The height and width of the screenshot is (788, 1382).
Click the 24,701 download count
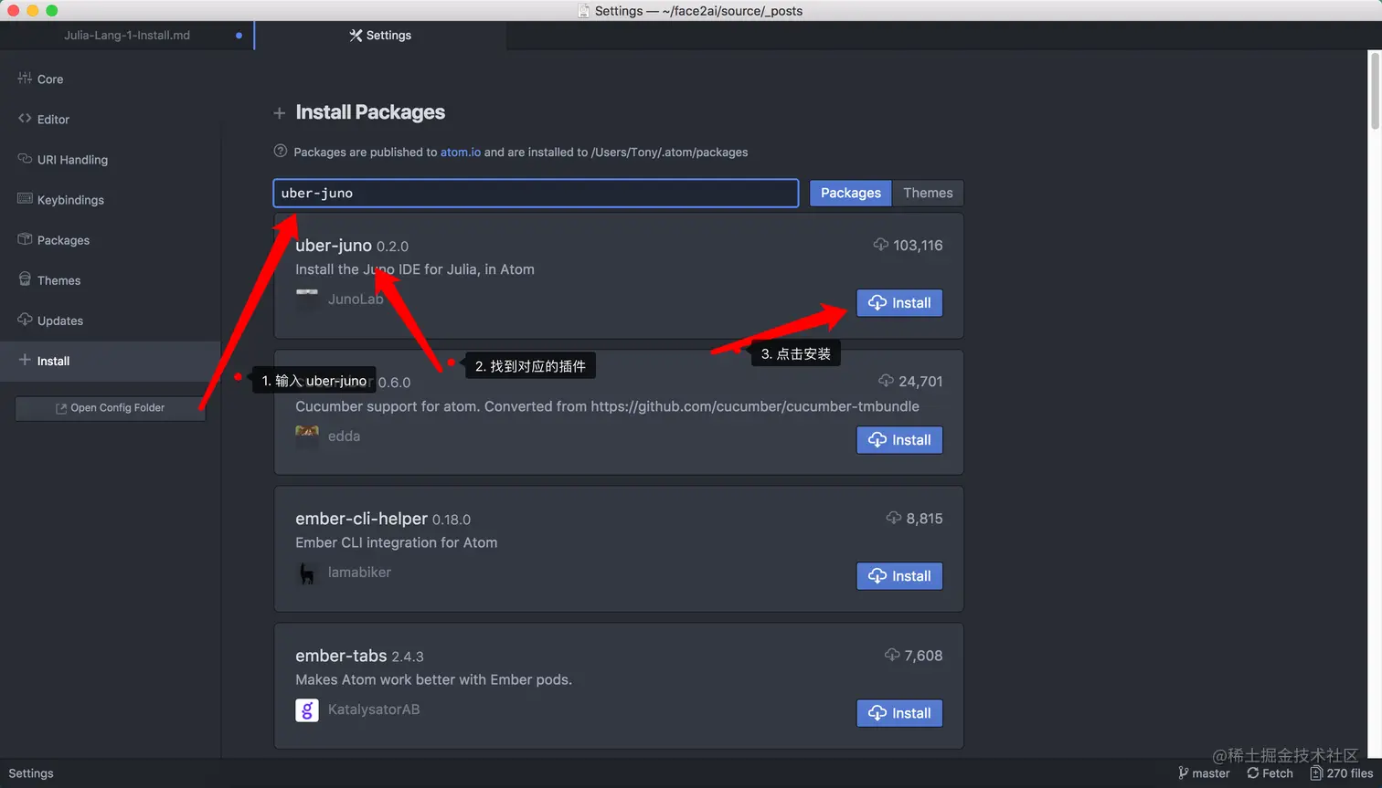point(920,382)
